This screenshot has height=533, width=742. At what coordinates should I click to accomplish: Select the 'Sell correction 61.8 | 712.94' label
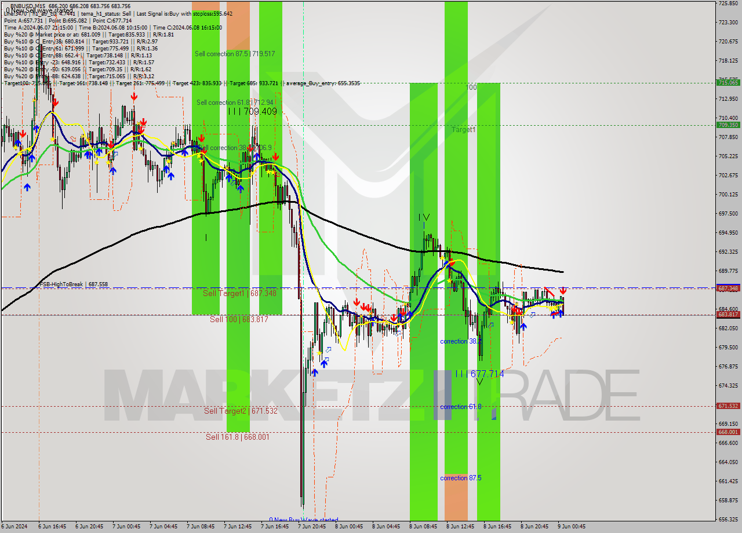coord(235,103)
